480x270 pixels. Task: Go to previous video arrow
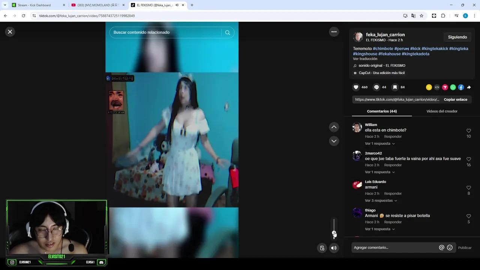(334, 127)
